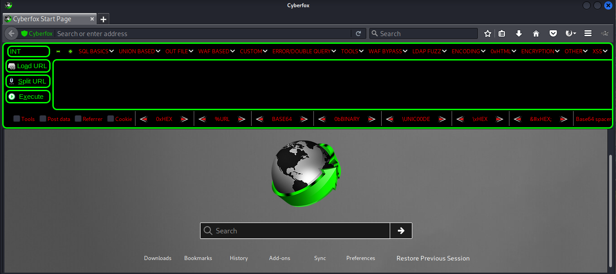Expand the OUT FILE dropdown
Viewport: 616px width, 274px height.
click(179, 51)
